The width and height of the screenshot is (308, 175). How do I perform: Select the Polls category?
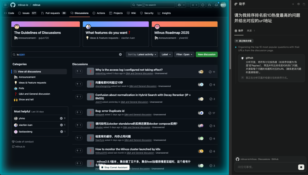click(21, 88)
